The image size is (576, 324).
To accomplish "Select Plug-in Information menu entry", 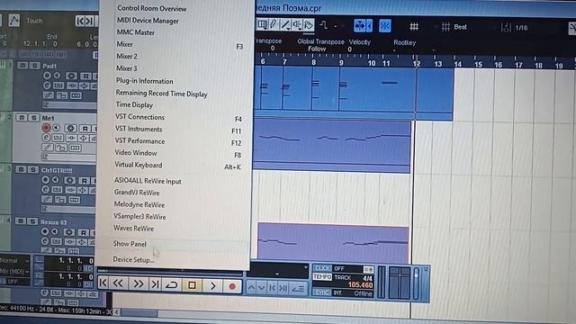I will click(144, 81).
